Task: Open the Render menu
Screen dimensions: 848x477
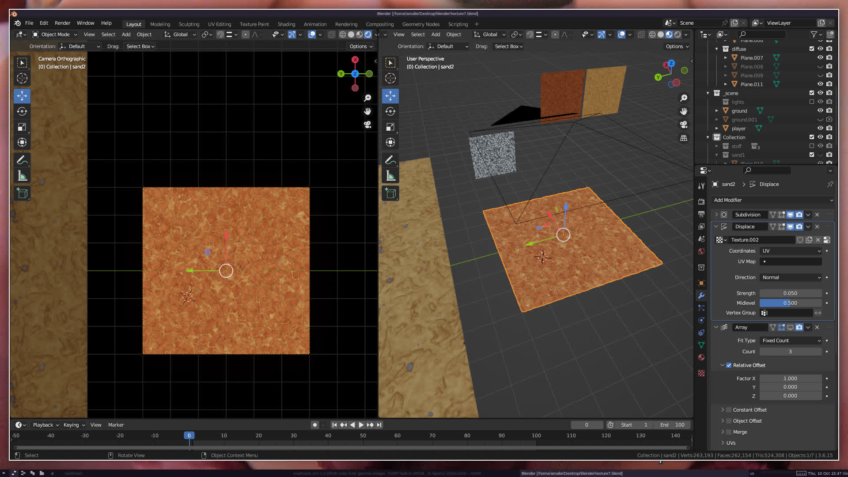Action: point(62,23)
